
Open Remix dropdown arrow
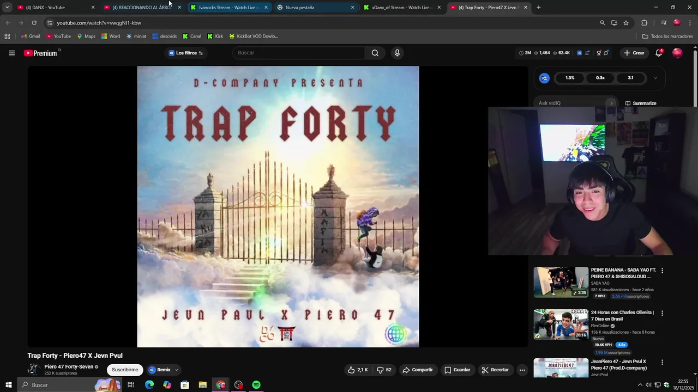click(177, 370)
